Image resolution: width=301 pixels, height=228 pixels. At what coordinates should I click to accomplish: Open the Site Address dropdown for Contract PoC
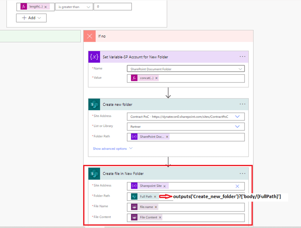point(237,117)
